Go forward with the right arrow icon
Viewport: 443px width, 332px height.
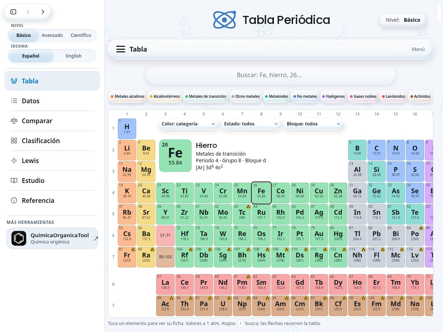[43, 12]
